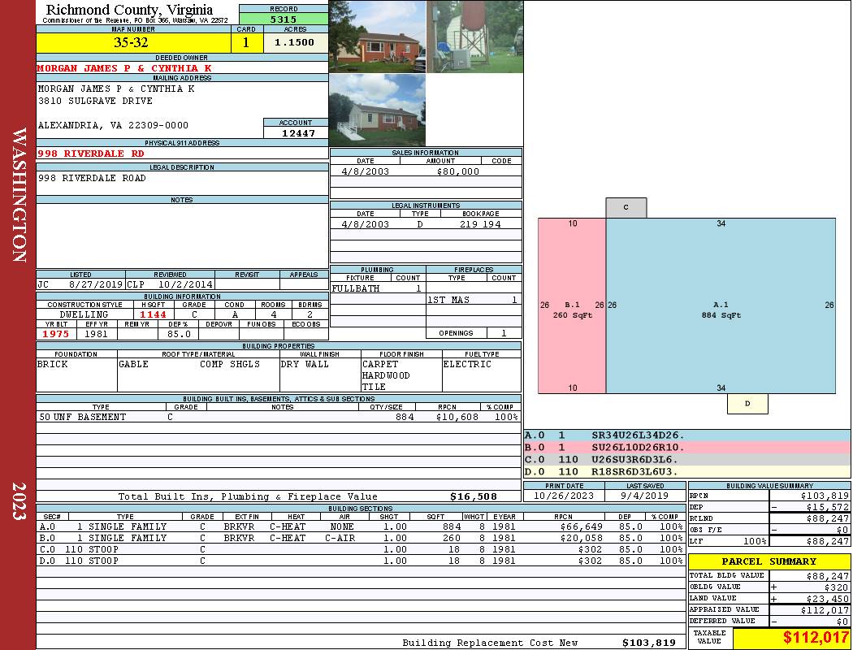
Task: Click the print date 10/26/2023
Action: pos(564,496)
